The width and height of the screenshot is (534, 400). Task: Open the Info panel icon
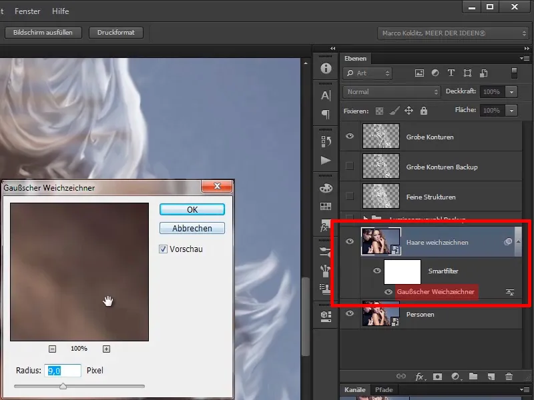326,69
